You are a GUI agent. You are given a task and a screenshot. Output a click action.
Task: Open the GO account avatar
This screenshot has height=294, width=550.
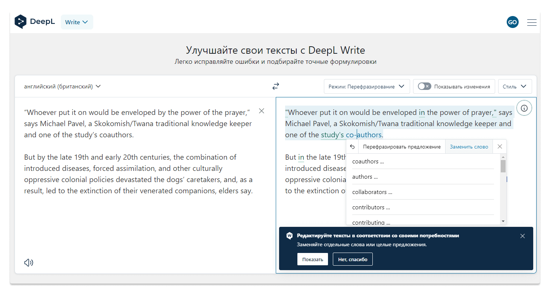pyautogui.click(x=512, y=22)
